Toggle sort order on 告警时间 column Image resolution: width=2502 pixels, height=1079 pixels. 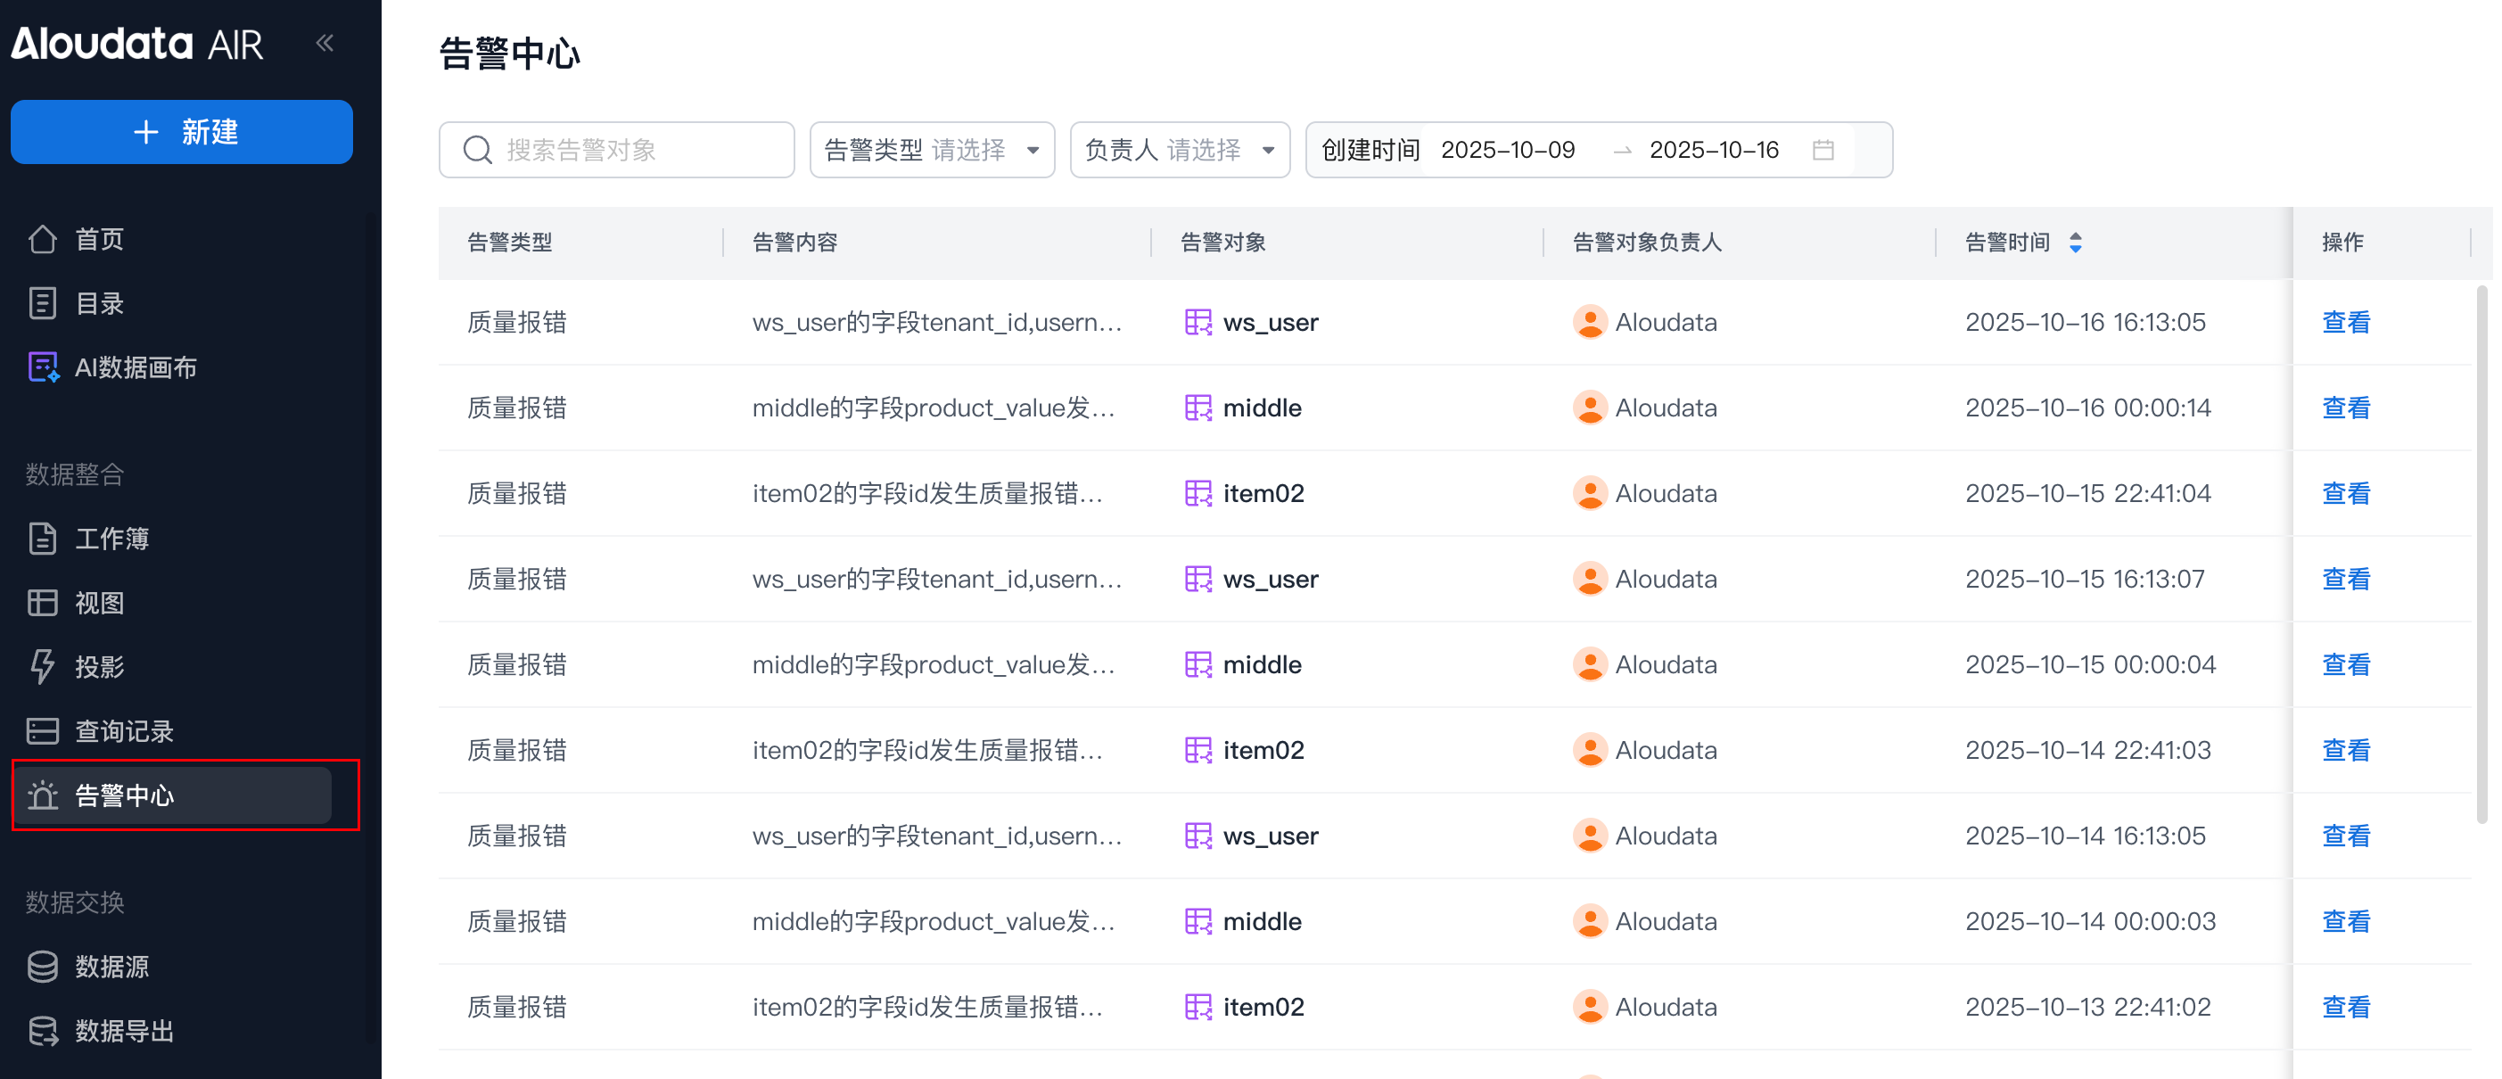coord(2075,242)
